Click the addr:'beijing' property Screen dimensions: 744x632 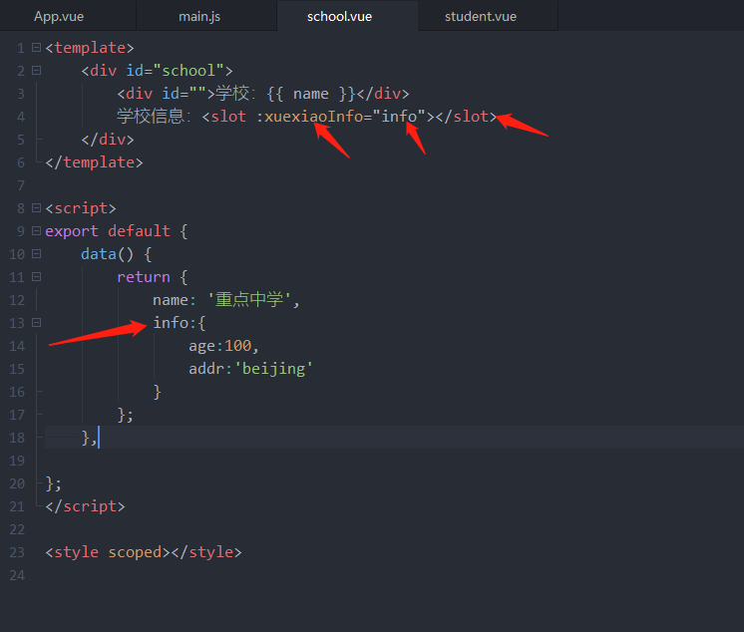[250, 369]
